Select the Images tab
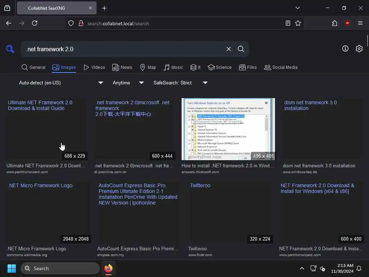 [64, 67]
